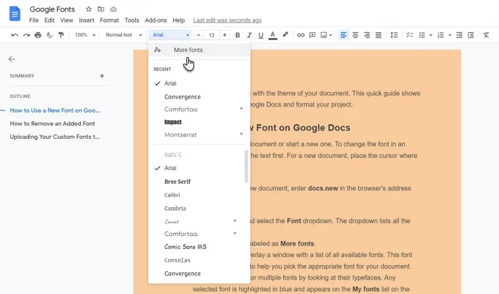The width and height of the screenshot is (499, 294).
Task: Open numbered list options arrow
Action: coord(450,35)
